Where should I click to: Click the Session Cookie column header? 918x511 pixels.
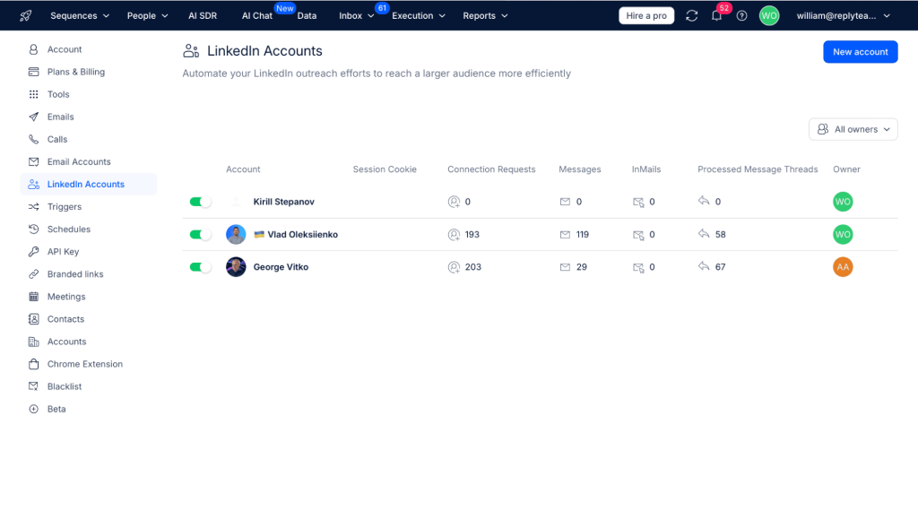point(385,169)
